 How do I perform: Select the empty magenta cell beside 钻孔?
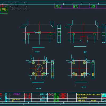85,7
